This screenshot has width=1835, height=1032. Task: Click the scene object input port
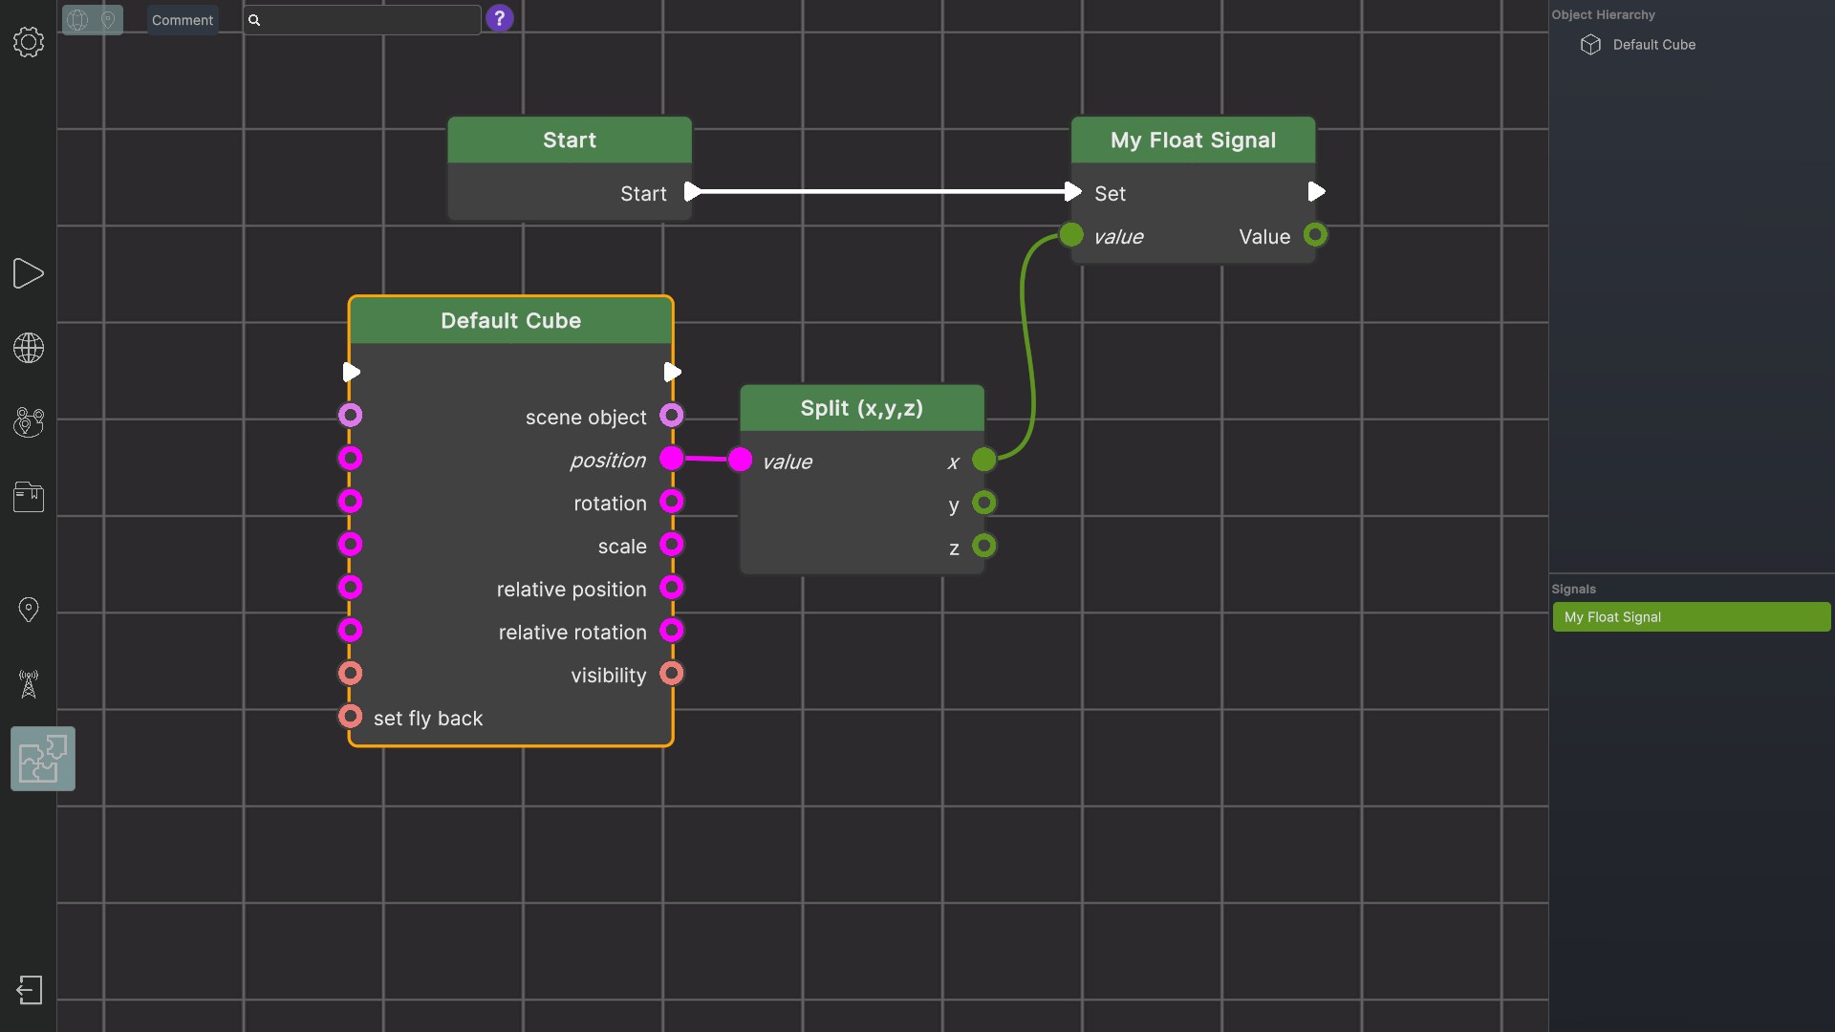coord(351,416)
